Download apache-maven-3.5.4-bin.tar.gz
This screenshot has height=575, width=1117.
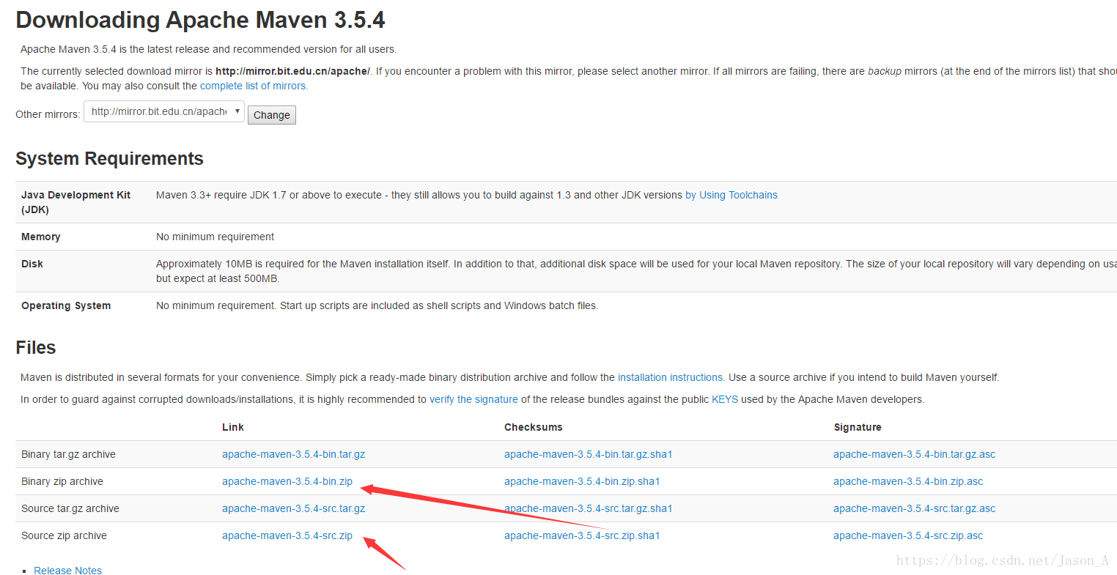pyautogui.click(x=293, y=454)
